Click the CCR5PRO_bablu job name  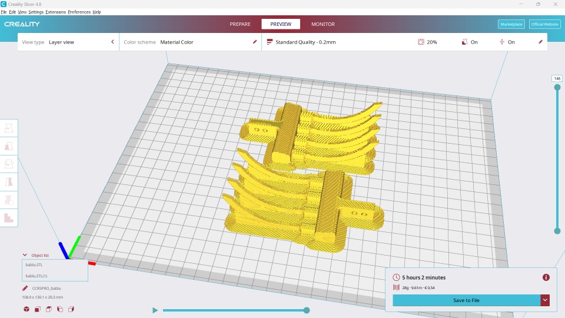click(46, 288)
